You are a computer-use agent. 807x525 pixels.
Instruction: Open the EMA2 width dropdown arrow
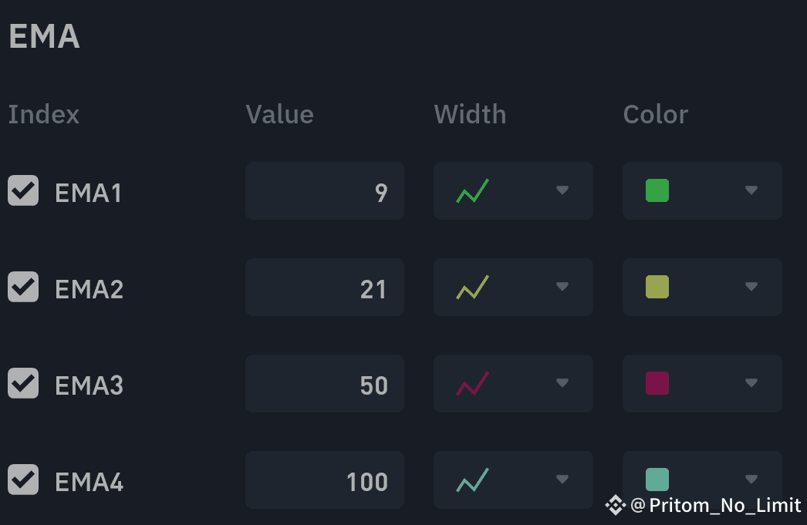[x=562, y=287]
